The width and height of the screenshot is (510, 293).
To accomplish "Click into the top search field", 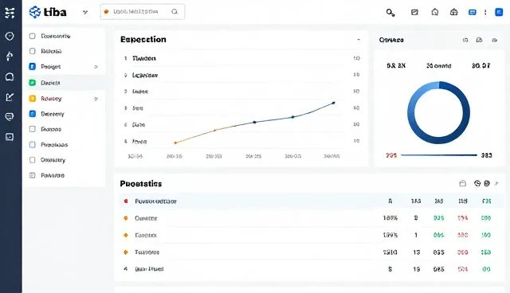I will [143, 12].
